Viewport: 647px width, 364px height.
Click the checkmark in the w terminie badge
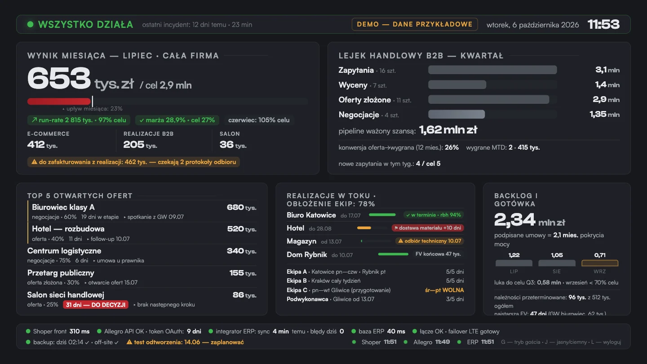tap(407, 215)
